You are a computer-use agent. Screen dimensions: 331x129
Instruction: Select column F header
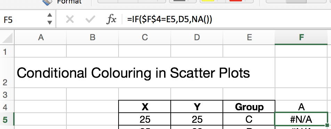(301, 37)
